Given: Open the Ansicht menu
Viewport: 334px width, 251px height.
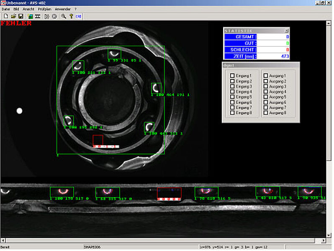Looking at the screenshot, I should click(28, 9).
